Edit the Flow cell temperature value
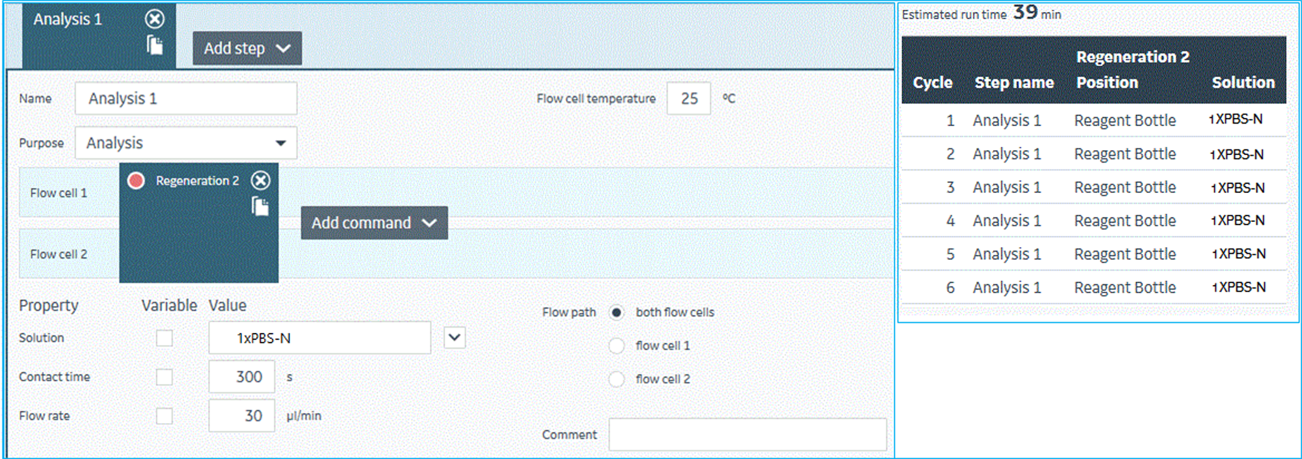This screenshot has height=459, width=1302. [x=689, y=99]
